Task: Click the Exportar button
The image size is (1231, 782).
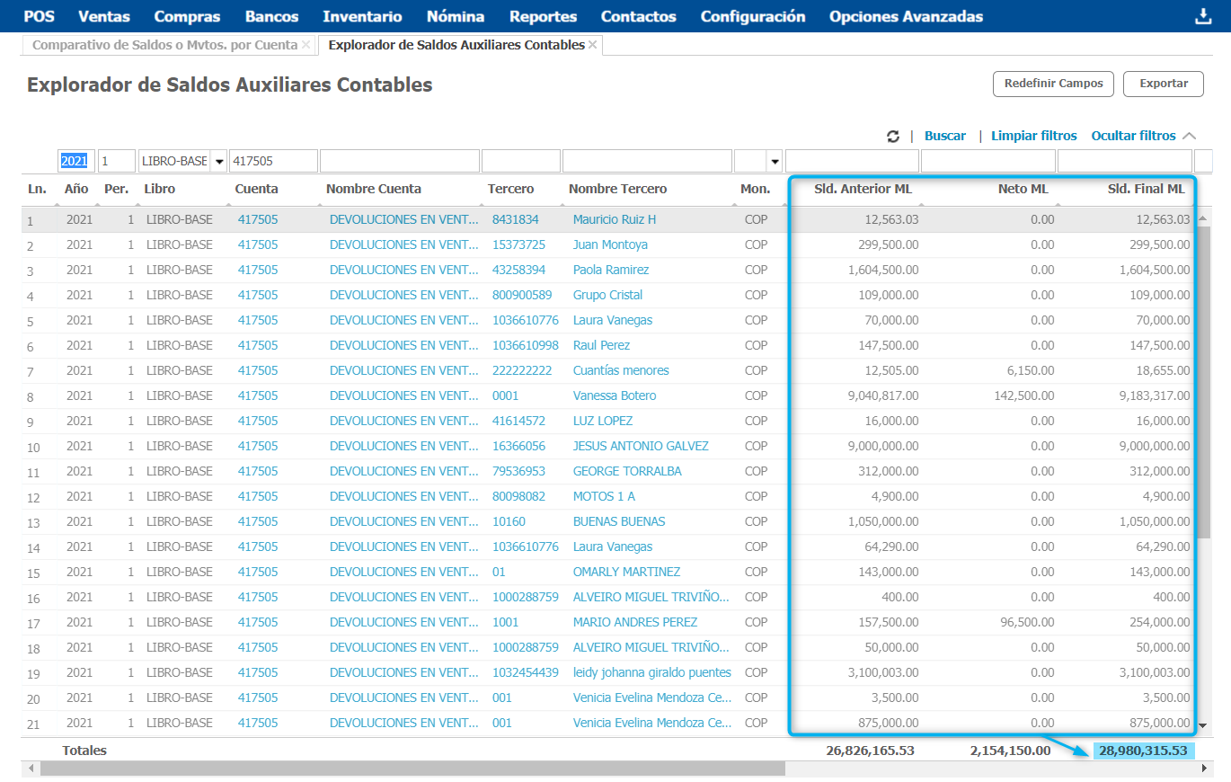Action: point(1164,84)
